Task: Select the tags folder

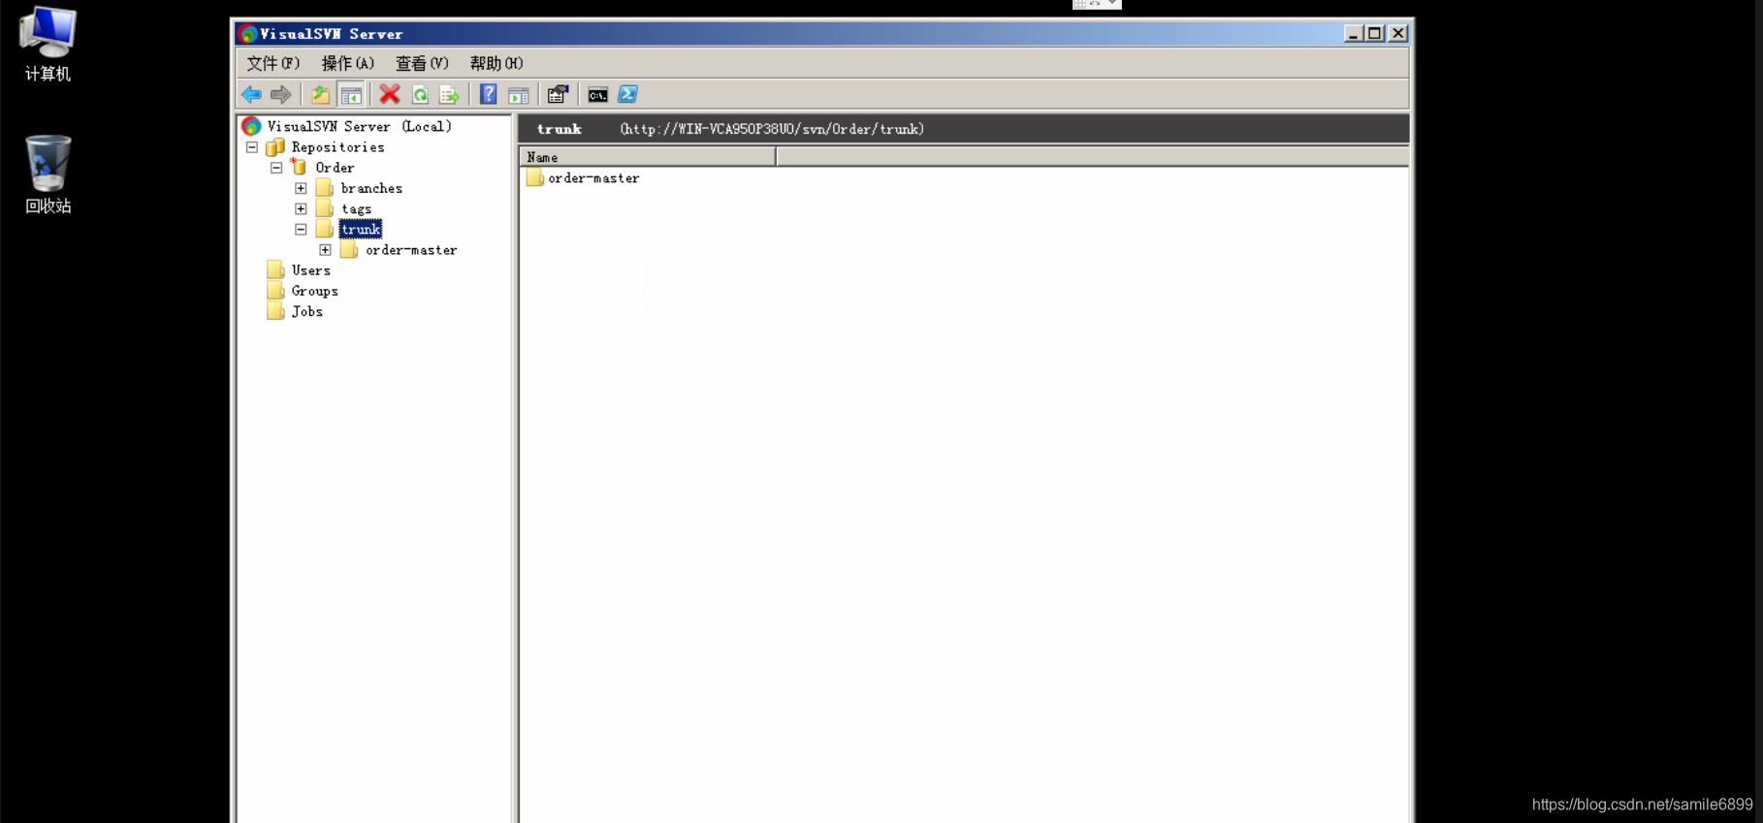Action: tap(356, 208)
